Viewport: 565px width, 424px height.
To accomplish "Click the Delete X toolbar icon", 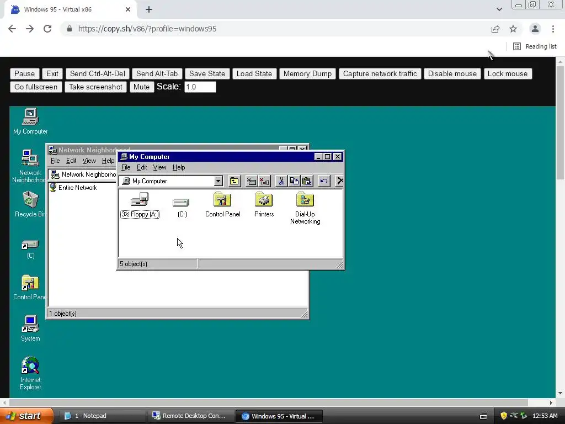I will (x=339, y=181).
